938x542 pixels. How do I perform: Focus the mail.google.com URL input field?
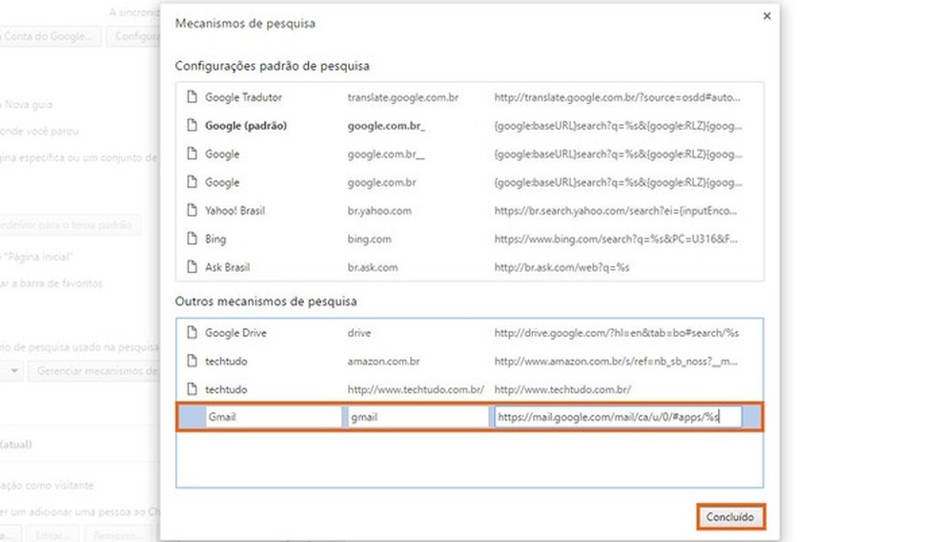(x=618, y=417)
